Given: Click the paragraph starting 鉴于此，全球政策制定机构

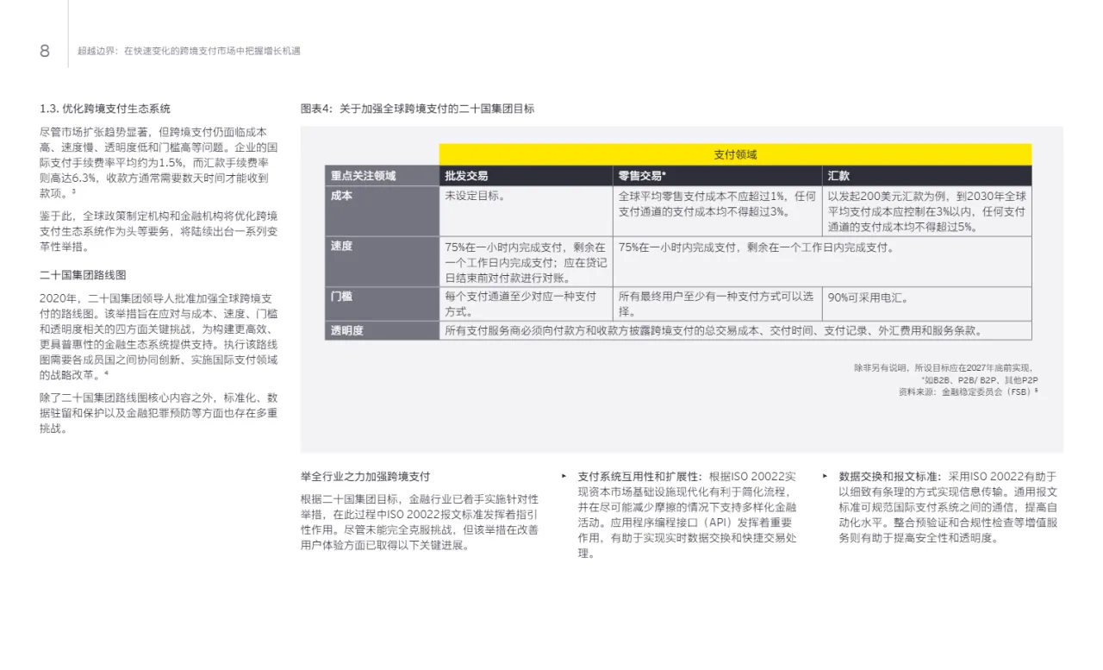Looking at the screenshot, I should (159, 231).
